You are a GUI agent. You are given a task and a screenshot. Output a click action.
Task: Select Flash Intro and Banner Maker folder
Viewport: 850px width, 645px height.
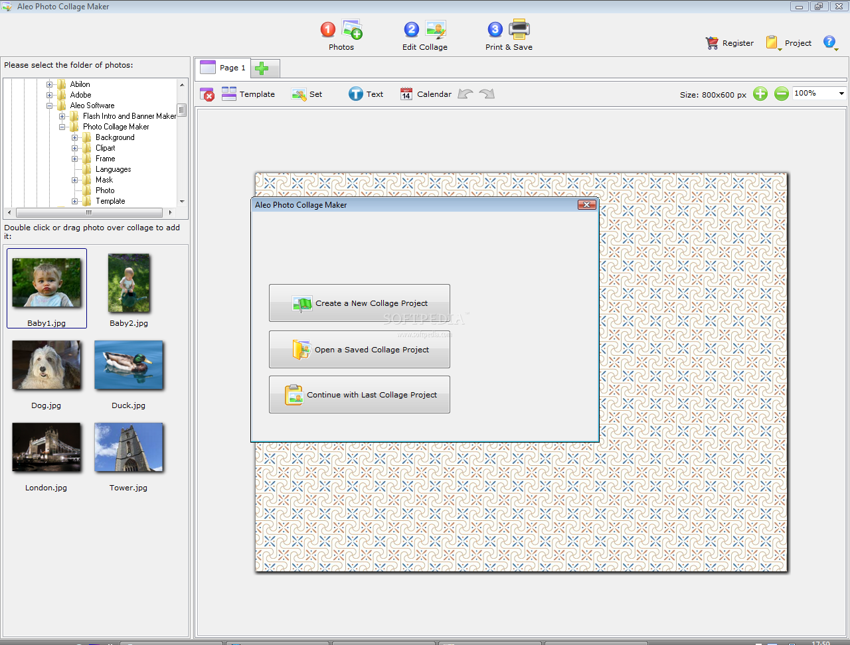(x=129, y=116)
